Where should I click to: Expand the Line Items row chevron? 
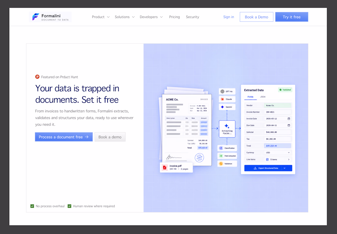[289, 159]
